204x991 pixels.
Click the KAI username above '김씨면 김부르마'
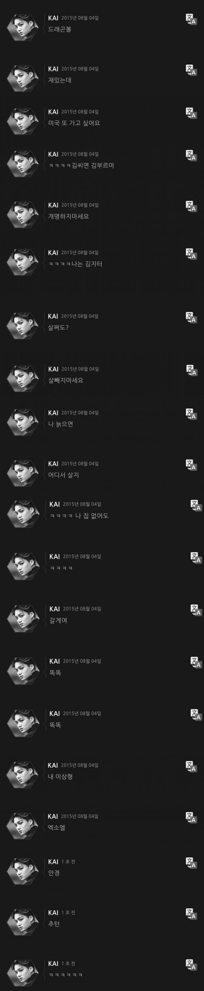[53, 154]
